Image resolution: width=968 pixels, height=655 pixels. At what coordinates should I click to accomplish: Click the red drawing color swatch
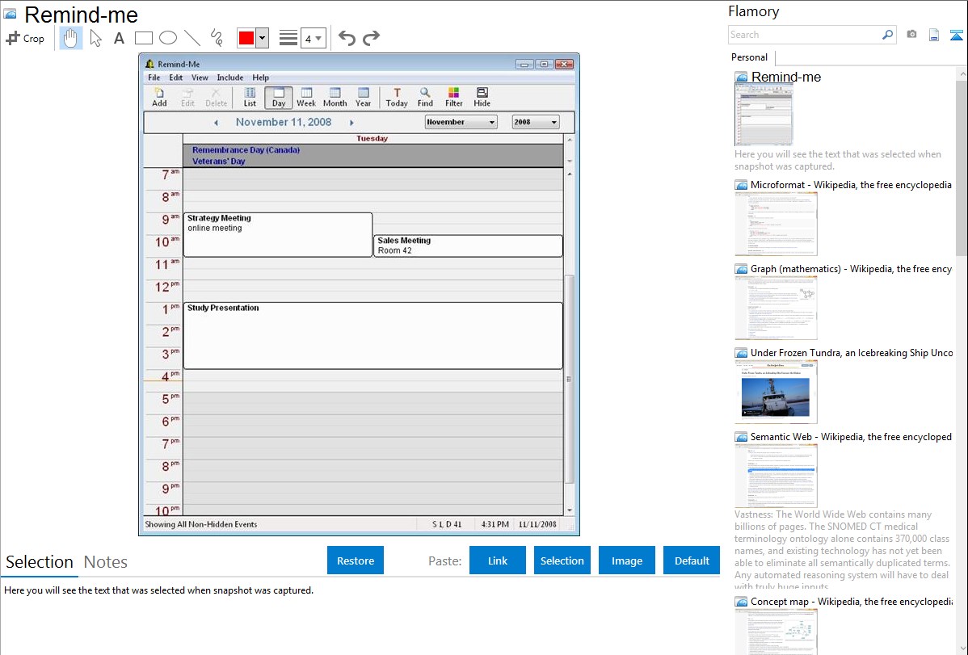pyautogui.click(x=246, y=38)
